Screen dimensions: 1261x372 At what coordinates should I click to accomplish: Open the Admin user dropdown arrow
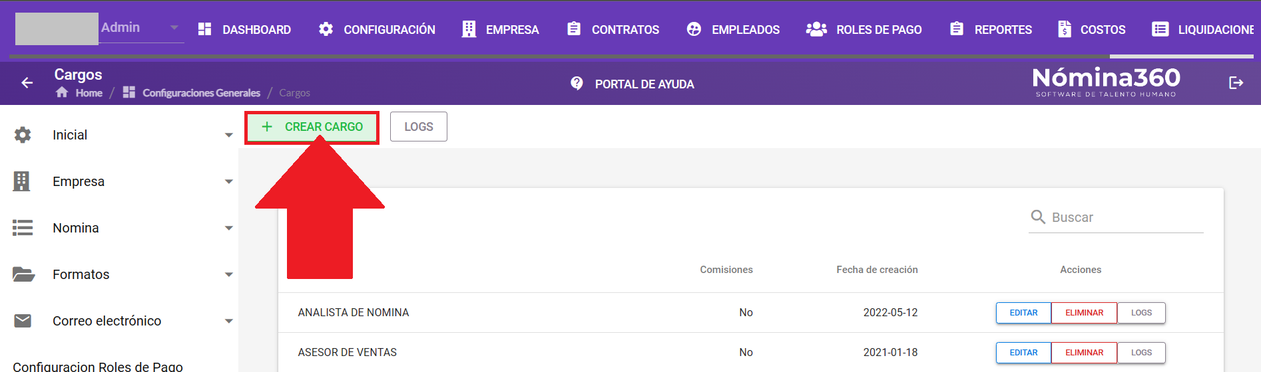pyautogui.click(x=174, y=28)
